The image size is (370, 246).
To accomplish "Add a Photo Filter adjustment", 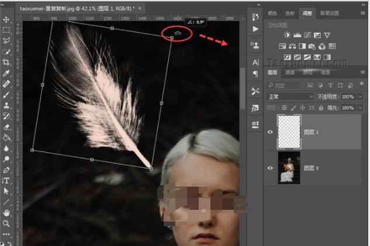I will click(312, 47).
